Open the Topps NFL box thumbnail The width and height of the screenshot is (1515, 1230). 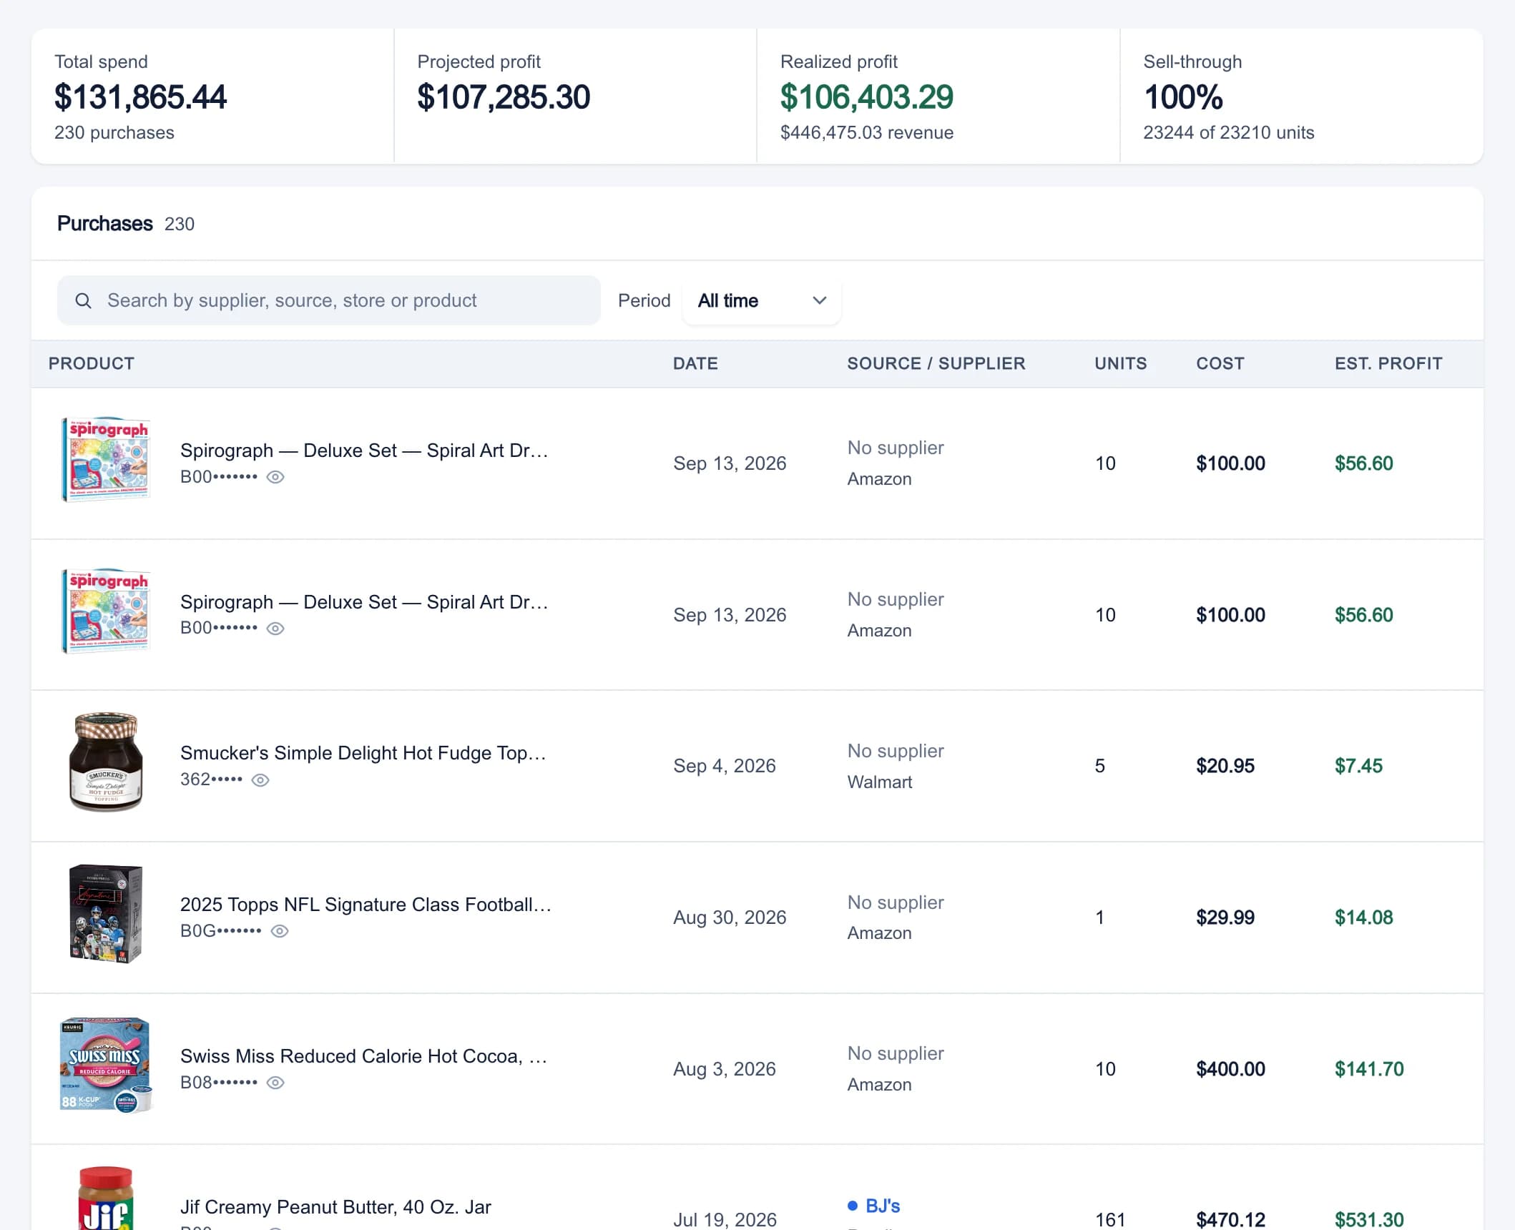(106, 914)
